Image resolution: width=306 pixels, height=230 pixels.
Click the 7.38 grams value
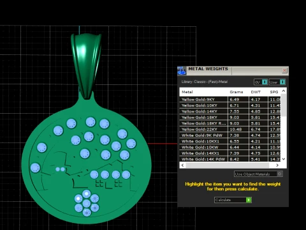[235, 135]
